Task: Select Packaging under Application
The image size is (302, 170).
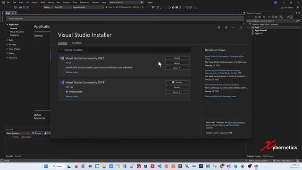Action: 15,35
